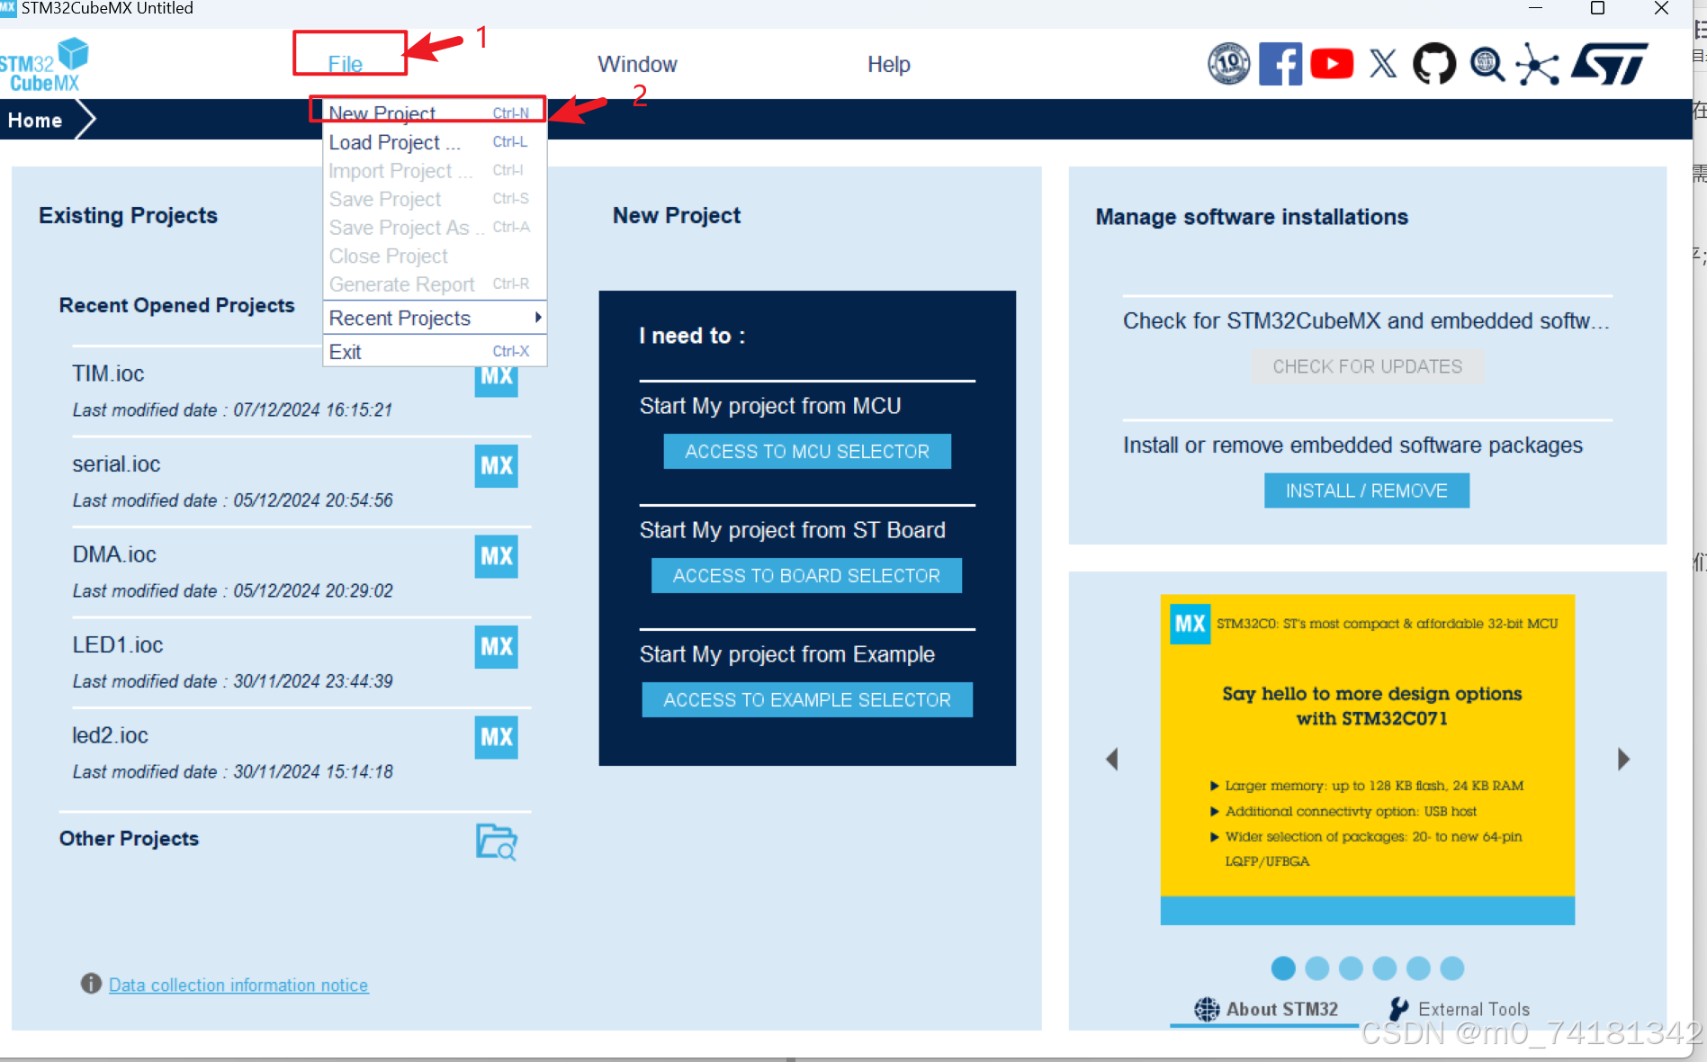This screenshot has width=1707, height=1062.
Task: Open the X (Twitter) icon
Action: pyautogui.click(x=1383, y=64)
